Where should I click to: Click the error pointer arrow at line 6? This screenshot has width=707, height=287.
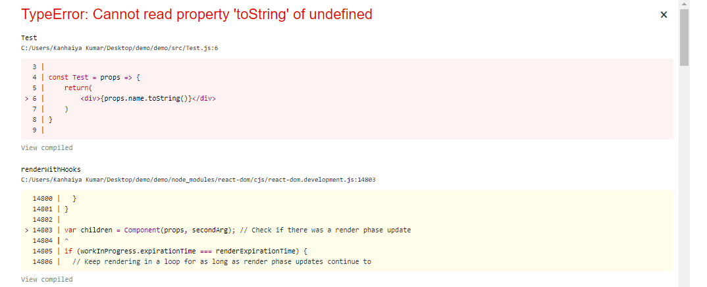(x=27, y=98)
